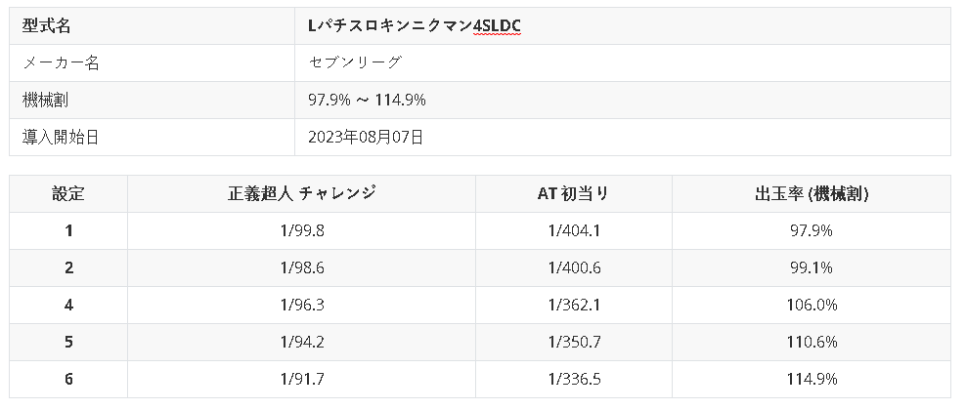Click the setting 5 row number
This screenshot has width=966, height=410.
point(68,342)
